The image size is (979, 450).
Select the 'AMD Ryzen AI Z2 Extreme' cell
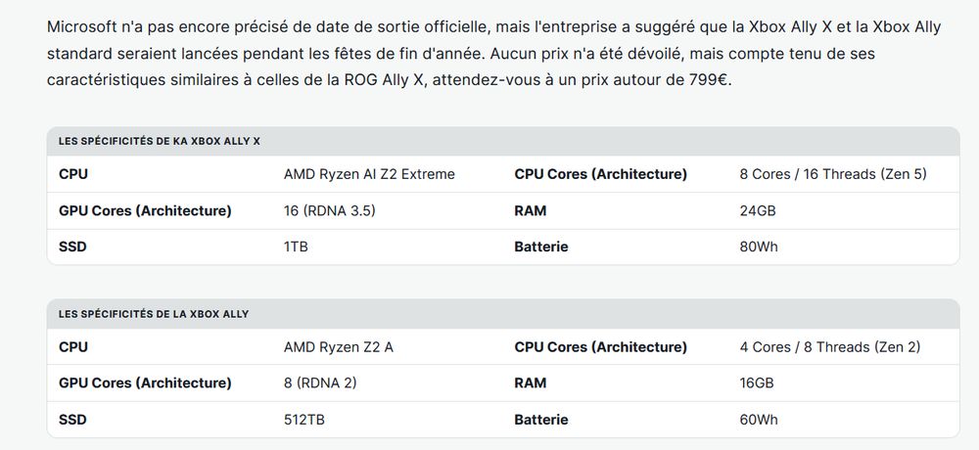click(369, 174)
